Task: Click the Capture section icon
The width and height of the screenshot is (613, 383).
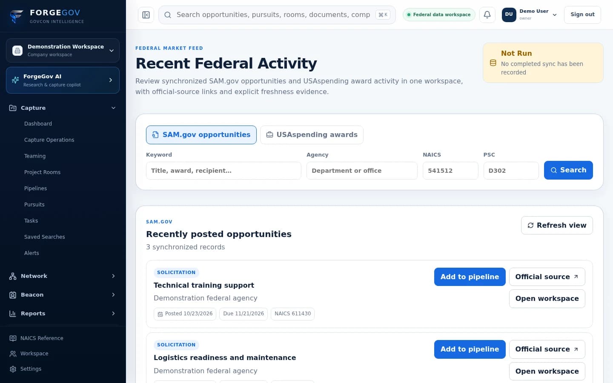Action: tap(13, 108)
